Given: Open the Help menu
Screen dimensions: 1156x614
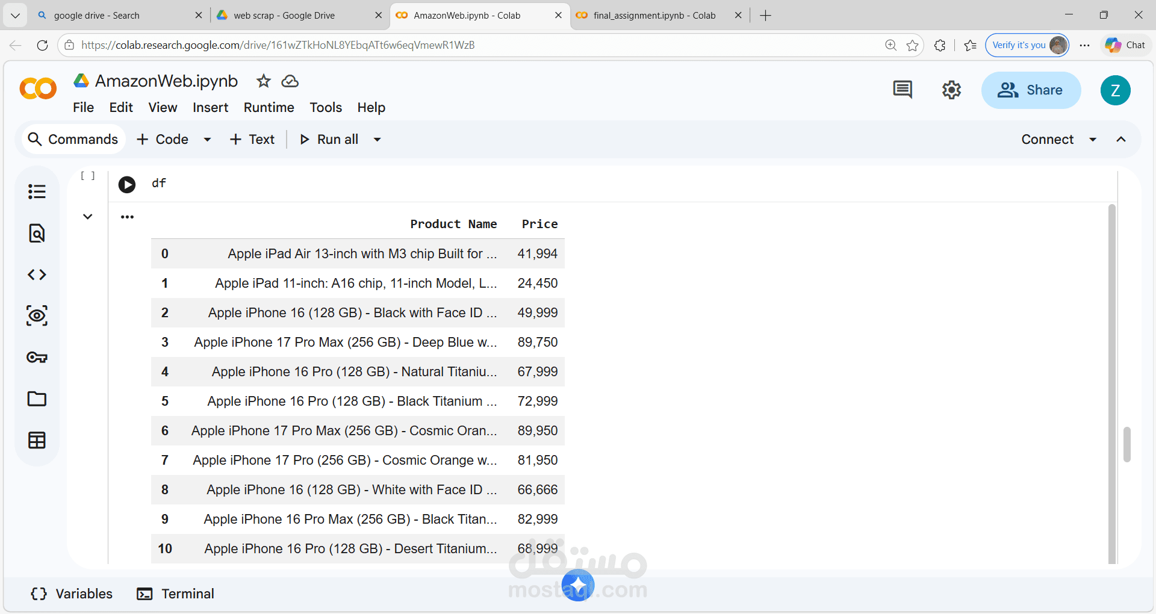Looking at the screenshot, I should click(x=371, y=108).
